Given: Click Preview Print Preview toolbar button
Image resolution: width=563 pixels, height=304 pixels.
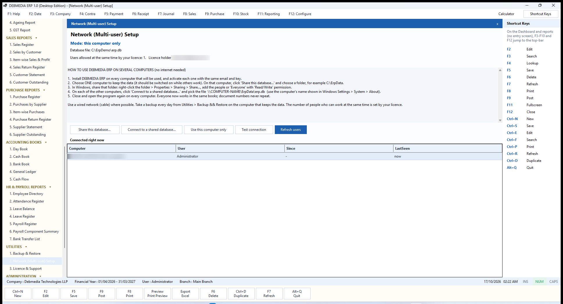Looking at the screenshot, I should tap(157, 294).
